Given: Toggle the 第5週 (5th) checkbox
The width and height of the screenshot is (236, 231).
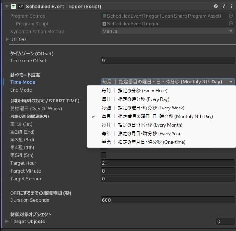Looking at the screenshot, I should pos(104,155).
